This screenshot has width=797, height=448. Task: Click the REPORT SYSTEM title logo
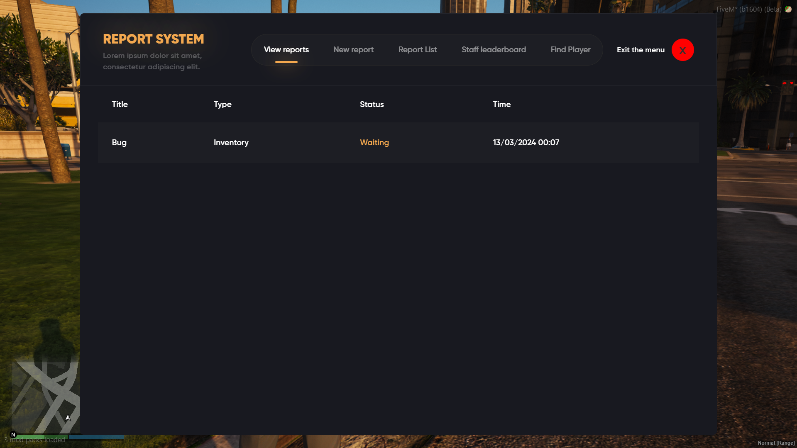pyautogui.click(x=154, y=39)
